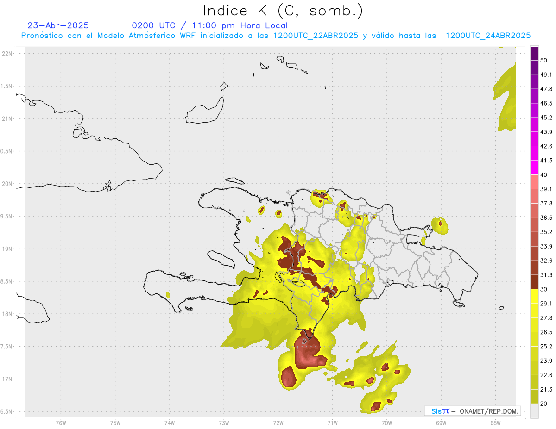Select the date '23-Abr-2025'
Viewport: 556px width, 429px height.
58,25
